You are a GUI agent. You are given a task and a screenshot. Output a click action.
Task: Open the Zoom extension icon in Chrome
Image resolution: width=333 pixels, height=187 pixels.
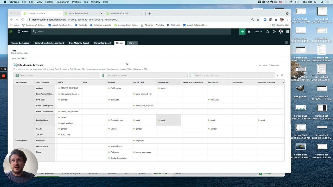point(265,19)
